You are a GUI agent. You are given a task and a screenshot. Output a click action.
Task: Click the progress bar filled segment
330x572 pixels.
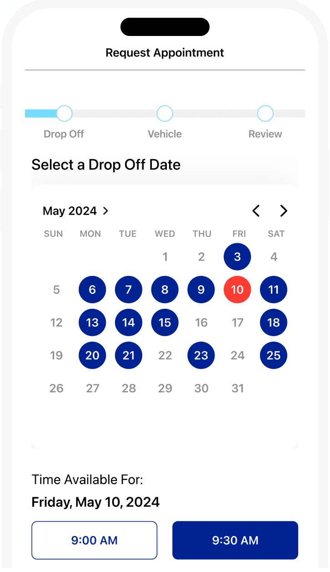[x=41, y=113]
